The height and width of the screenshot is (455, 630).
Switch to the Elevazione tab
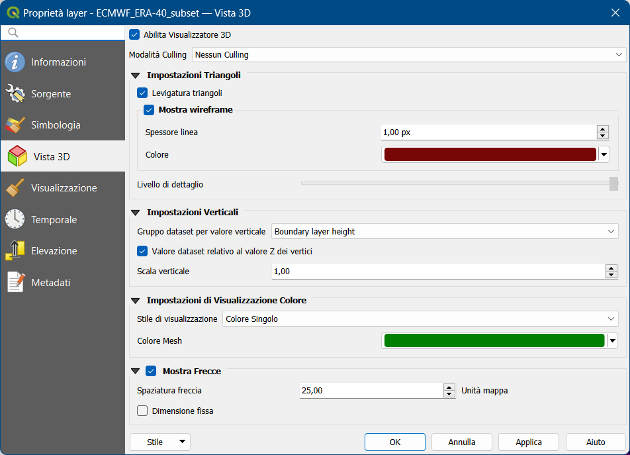pos(63,250)
